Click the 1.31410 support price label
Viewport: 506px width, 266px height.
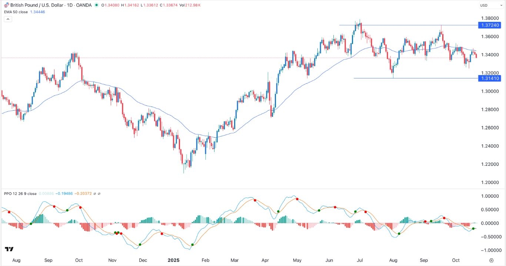(x=490, y=78)
